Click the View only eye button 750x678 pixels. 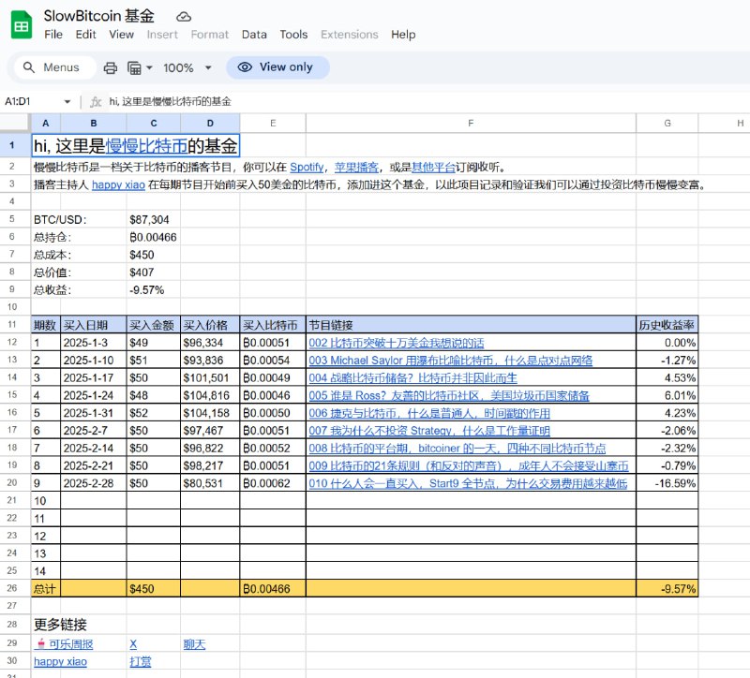point(277,67)
